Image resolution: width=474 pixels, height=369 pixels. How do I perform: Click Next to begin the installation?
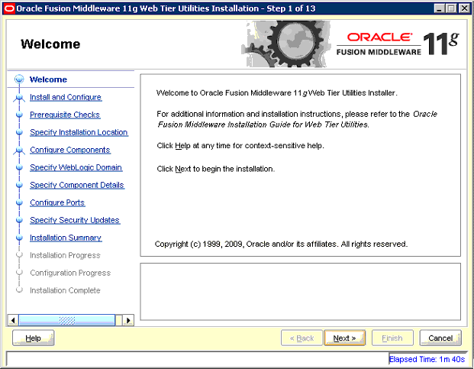click(344, 338)
